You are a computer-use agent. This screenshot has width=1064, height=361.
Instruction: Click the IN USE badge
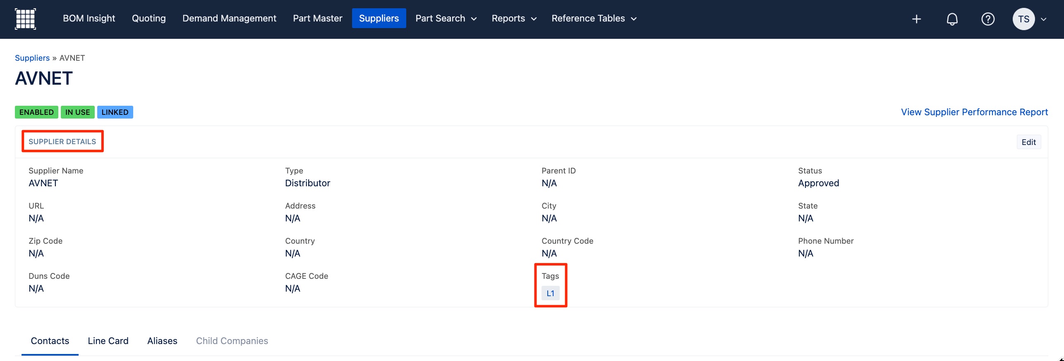77,112
